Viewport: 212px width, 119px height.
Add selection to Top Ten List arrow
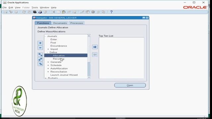point(95,47)
